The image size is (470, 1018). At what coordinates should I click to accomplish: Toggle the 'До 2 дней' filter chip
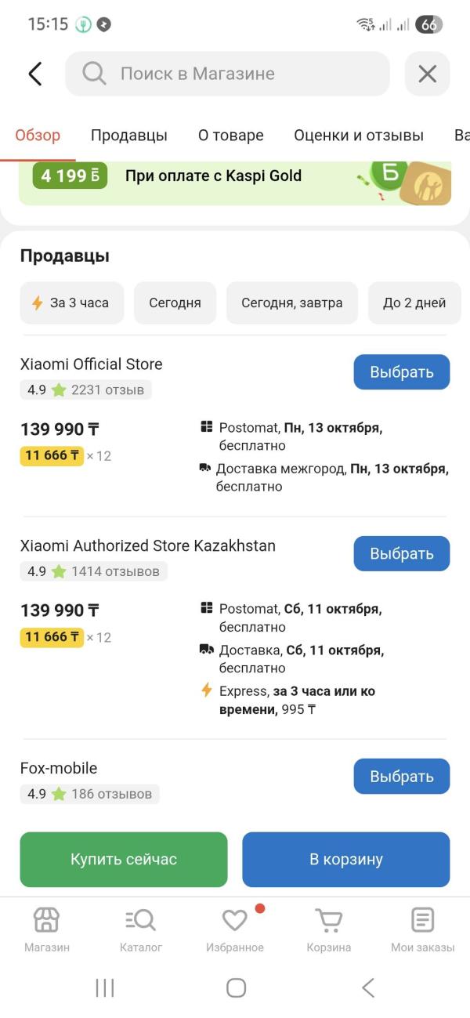[x=414, y=303]
